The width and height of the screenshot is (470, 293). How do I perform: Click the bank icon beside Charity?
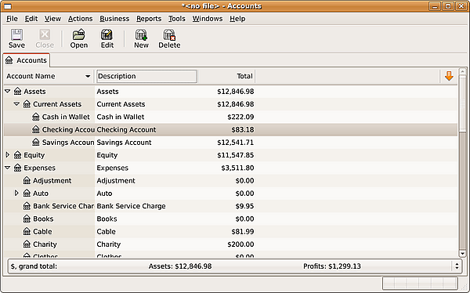pos(27,244)
